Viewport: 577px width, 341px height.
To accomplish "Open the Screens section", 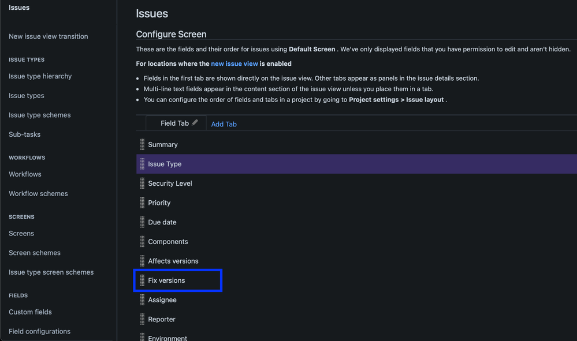I will (x=21, y=233).
